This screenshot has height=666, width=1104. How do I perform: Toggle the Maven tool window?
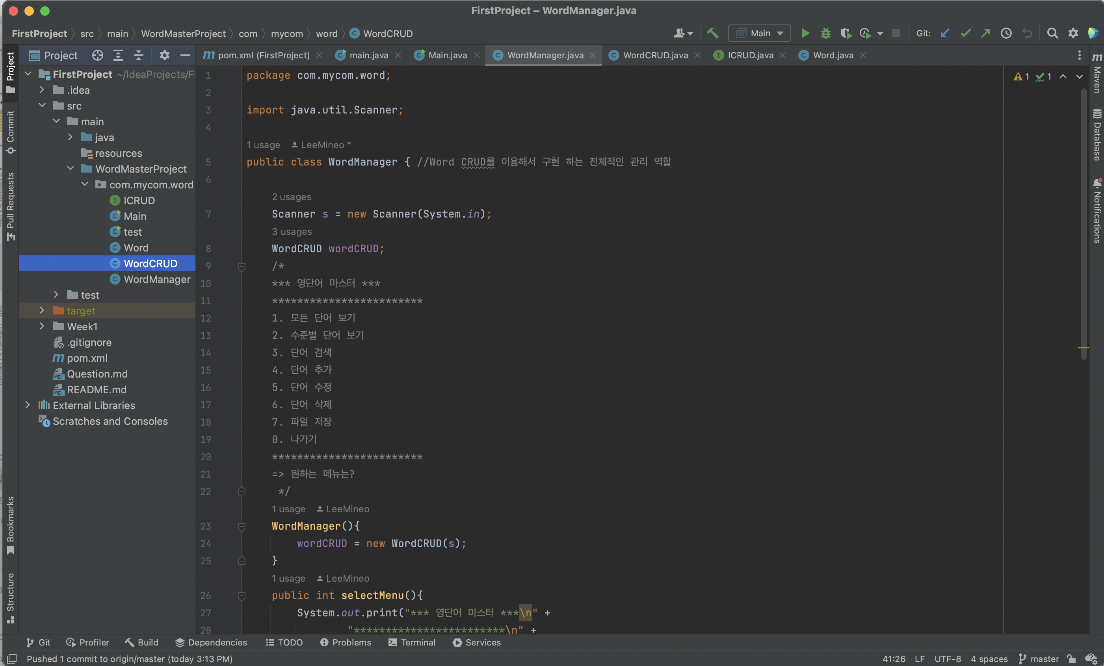click(x=1097, y=74)
